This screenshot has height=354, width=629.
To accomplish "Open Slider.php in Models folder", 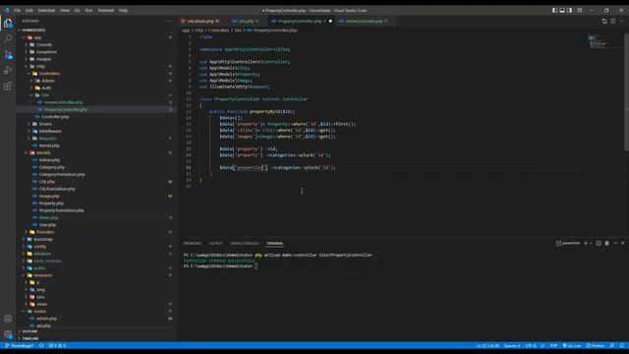I will (x=96, y=217).
